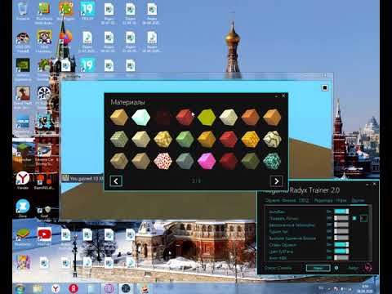This screenshot has height=294, width=392.
Task: Click the round icon beside trainer footer button
Action: [x=336, y=268]
